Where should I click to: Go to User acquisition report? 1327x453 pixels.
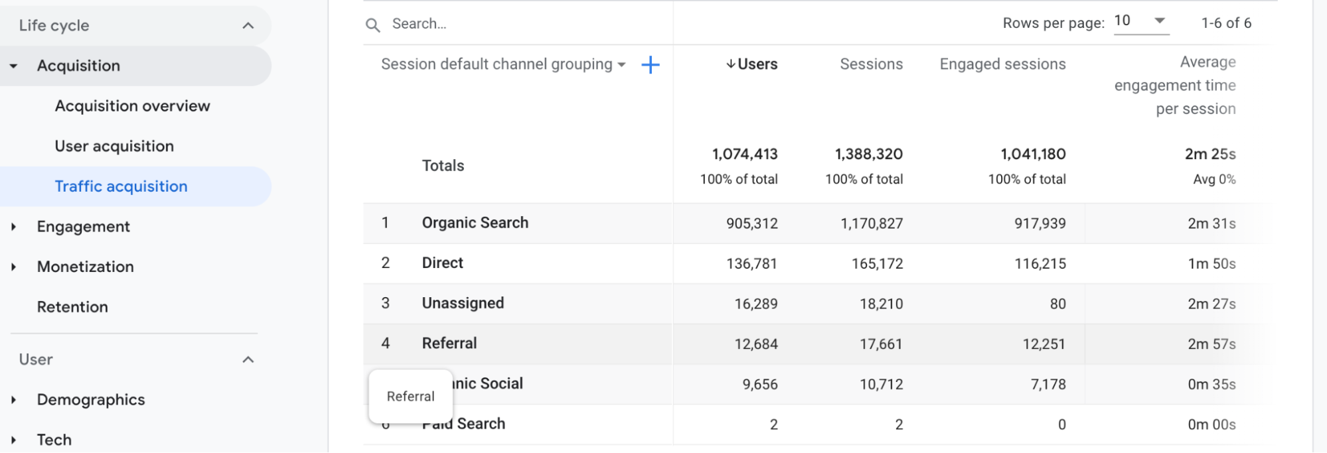click(114, 147)
